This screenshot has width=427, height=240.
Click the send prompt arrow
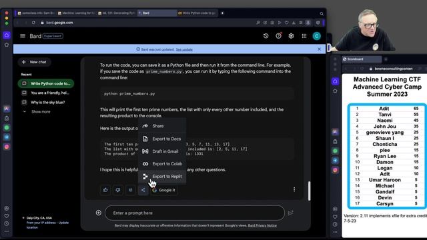tap(291, 213)
